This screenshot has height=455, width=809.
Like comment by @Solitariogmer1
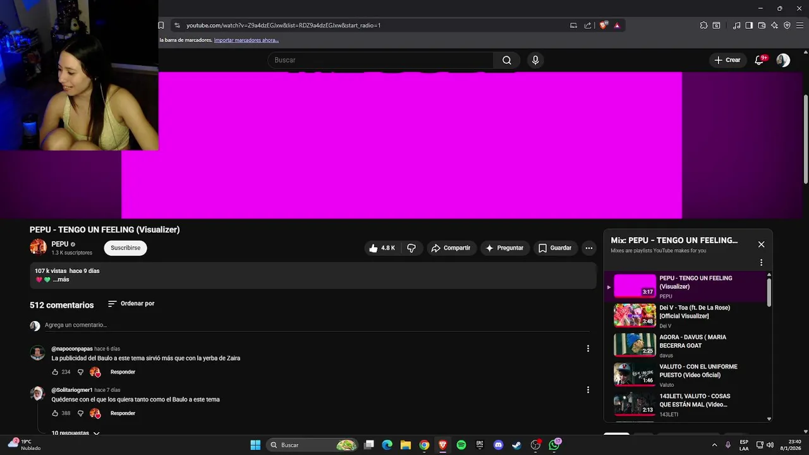pyautogui.click(x=56, y=413)
